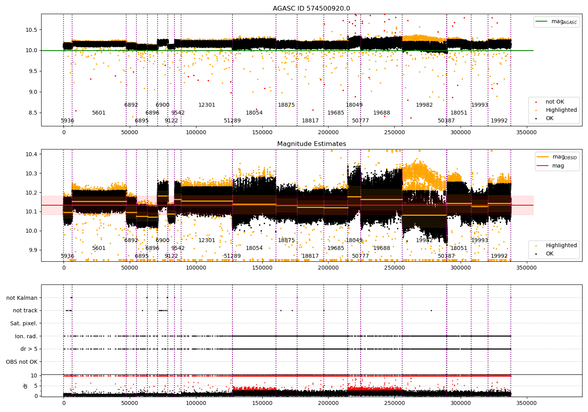Click the 250000 x-tick of the top plot
The image size is (588, 412).
click(x=394, y=133)
